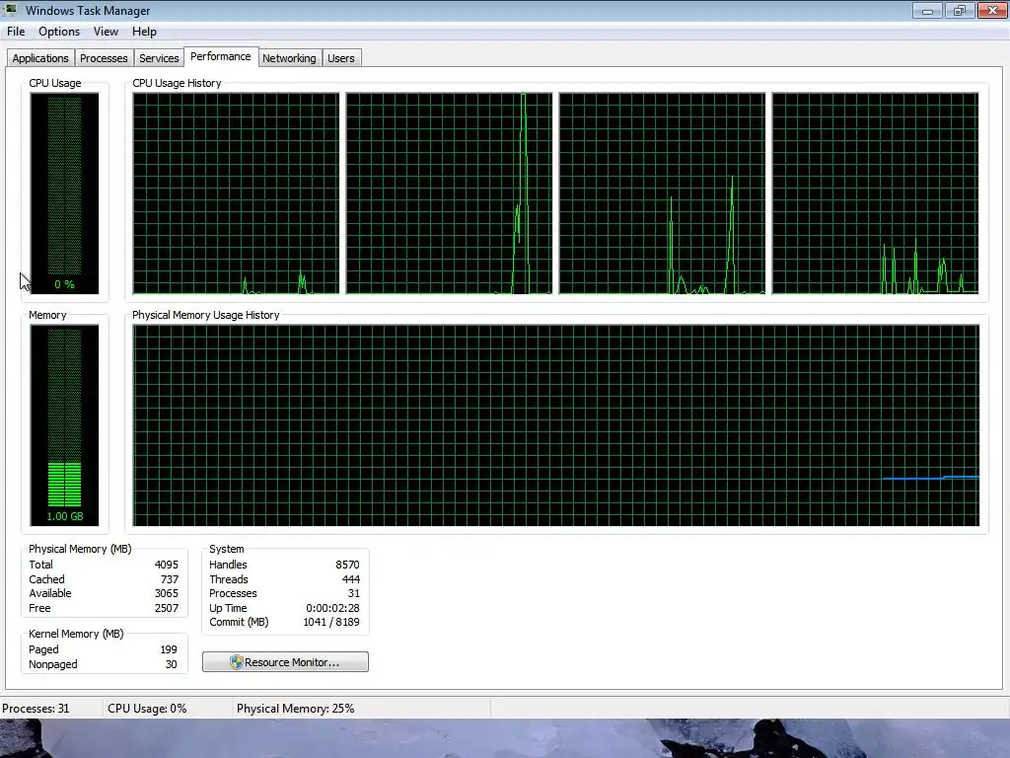Click the Physical Memory (MB) group label

[80, 549]
